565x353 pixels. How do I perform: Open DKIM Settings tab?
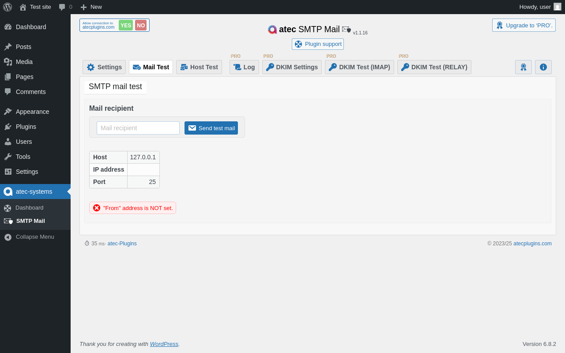pyautogui.click(x=292, y=67)
